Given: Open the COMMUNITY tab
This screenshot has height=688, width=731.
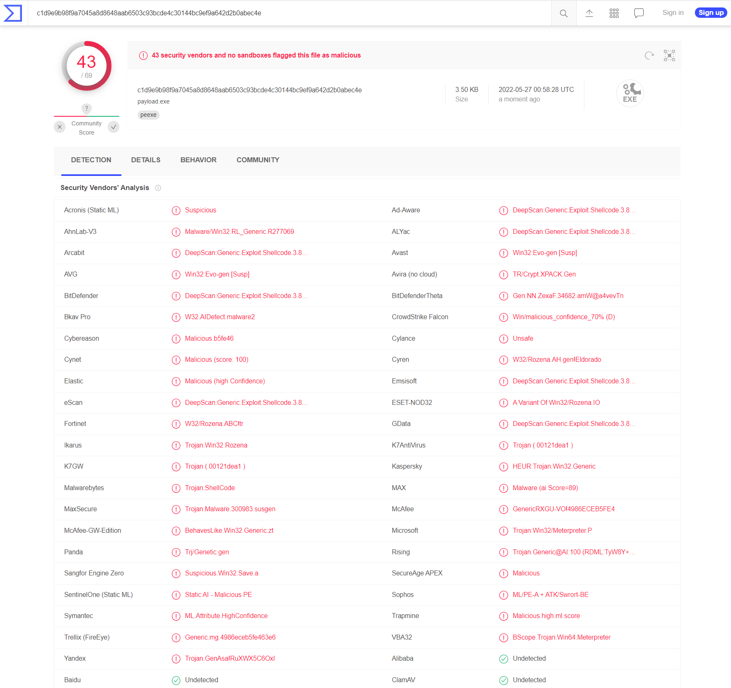Looking at the screenshot, I should pyautogui.click(x=258, y=160).
